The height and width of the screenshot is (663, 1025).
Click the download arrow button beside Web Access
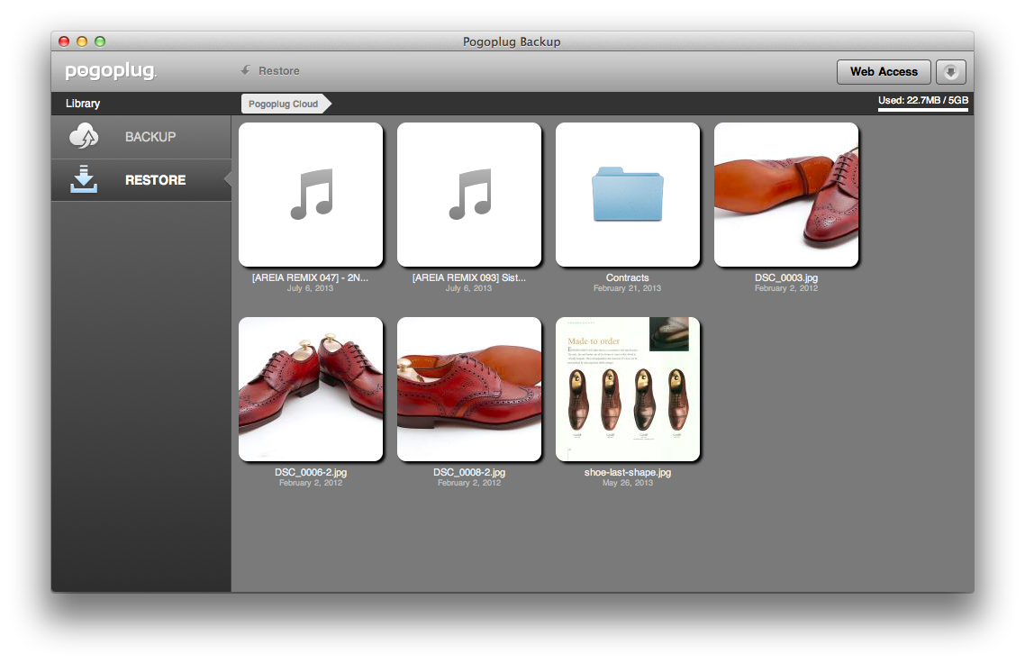tap(951, 72)
